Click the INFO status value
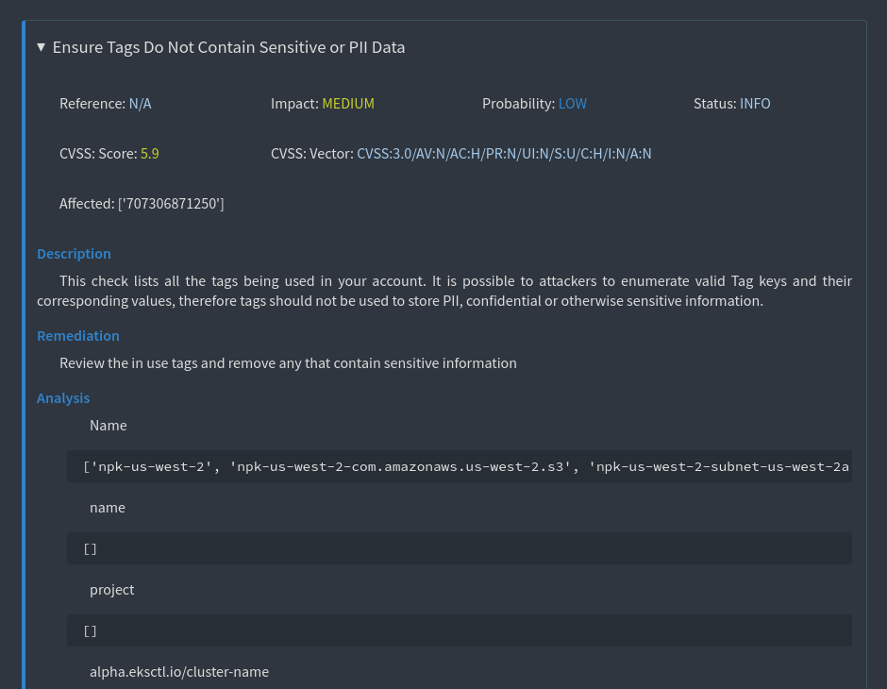Viewport: 887px width, 689px height. 755,104
